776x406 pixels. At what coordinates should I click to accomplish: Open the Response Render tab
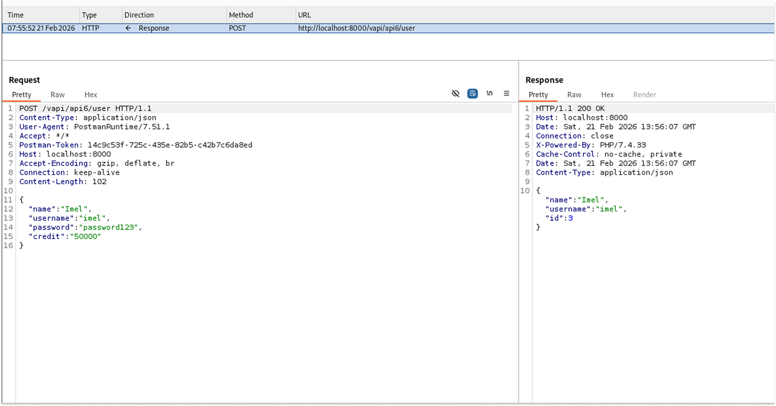click(644, 95)
